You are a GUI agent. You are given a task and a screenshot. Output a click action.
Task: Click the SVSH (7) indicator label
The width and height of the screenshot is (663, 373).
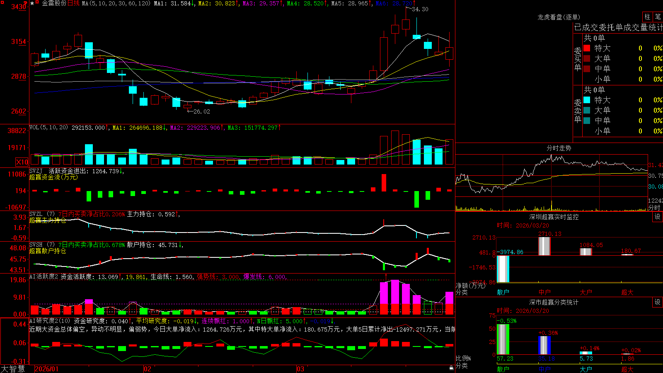(x=42, y=245)
